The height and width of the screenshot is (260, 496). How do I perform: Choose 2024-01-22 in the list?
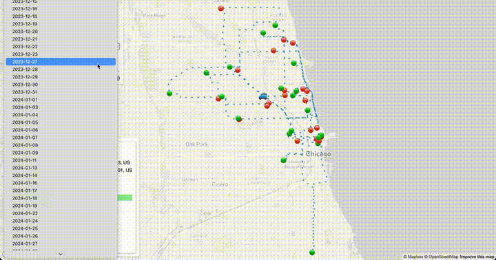coord(61,213)
